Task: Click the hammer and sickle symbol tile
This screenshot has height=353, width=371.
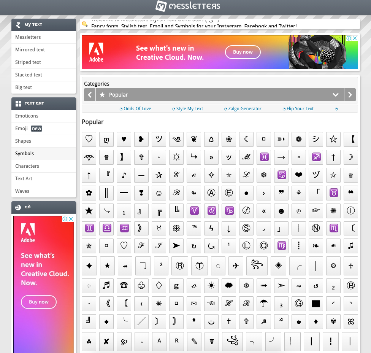Action: (264, 321)
